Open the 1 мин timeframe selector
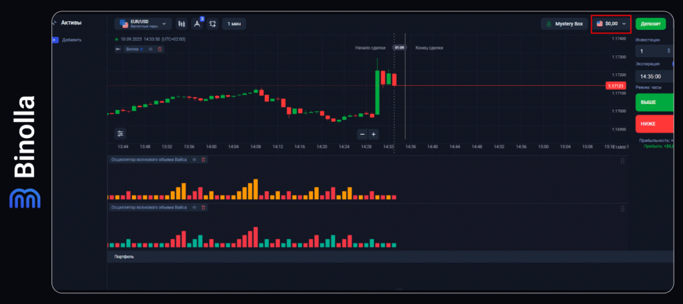 point(233,24)
